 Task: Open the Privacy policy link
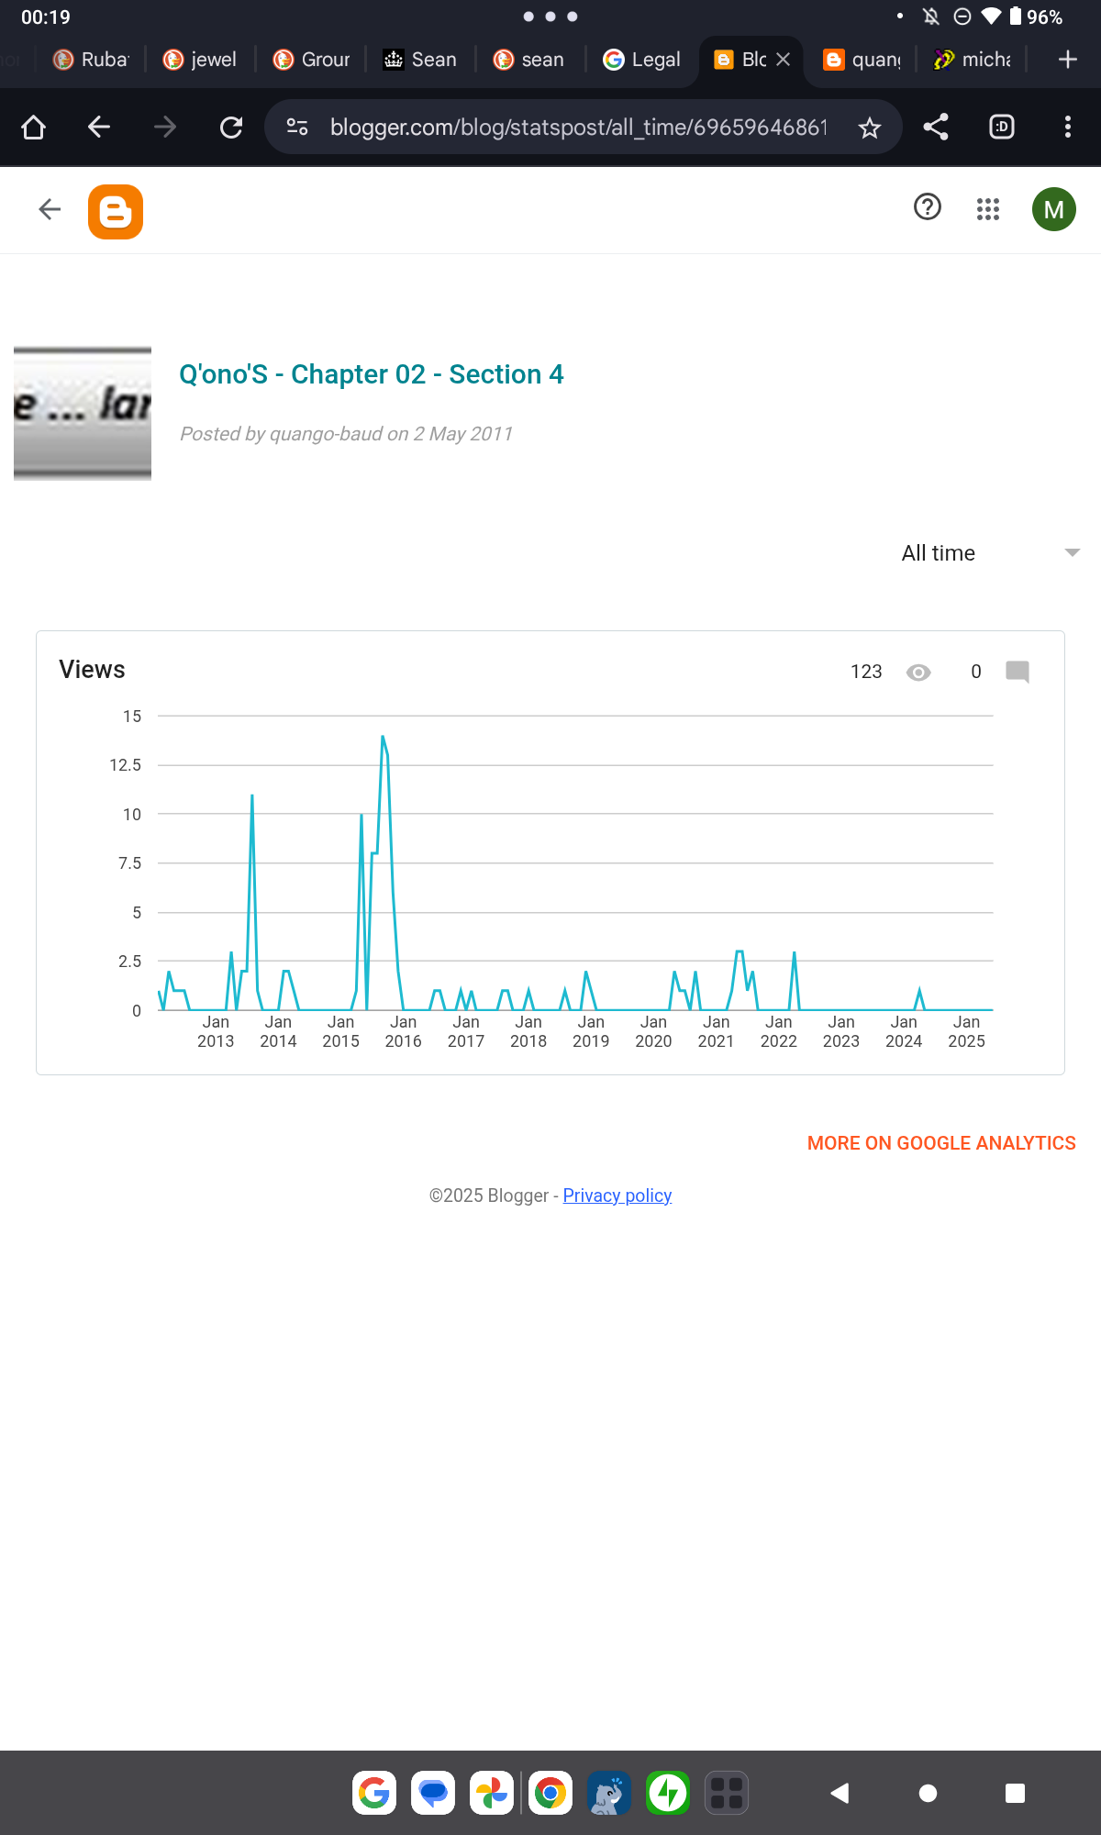(617, 1196)
